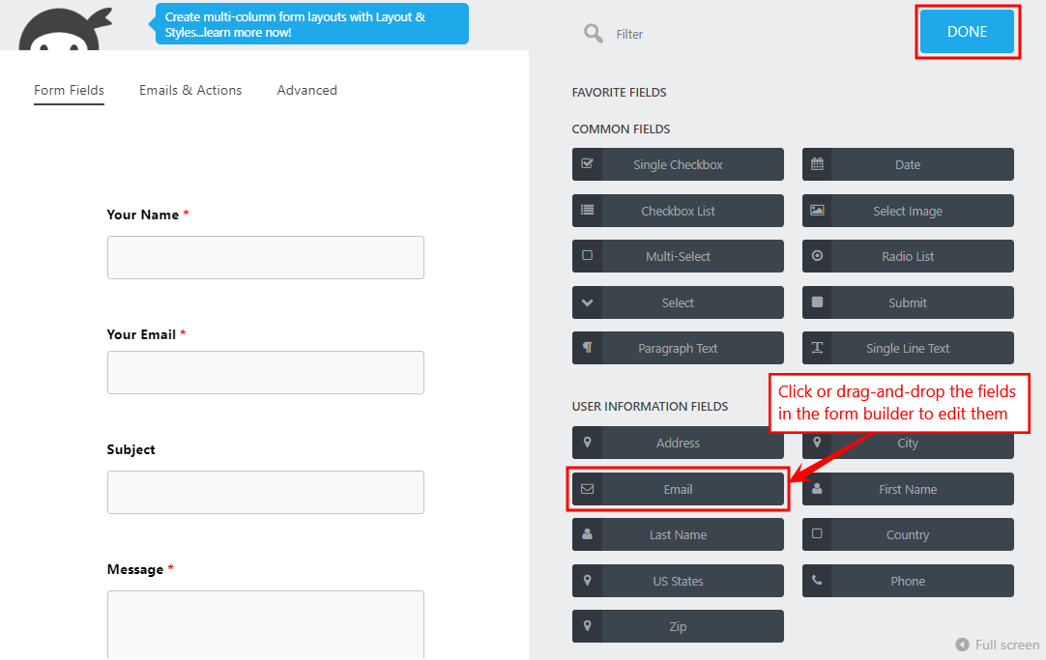1046x660 pixels.
Task: Add the Country dropdown field
Action: pyautogui.click(x=908, y=534)
